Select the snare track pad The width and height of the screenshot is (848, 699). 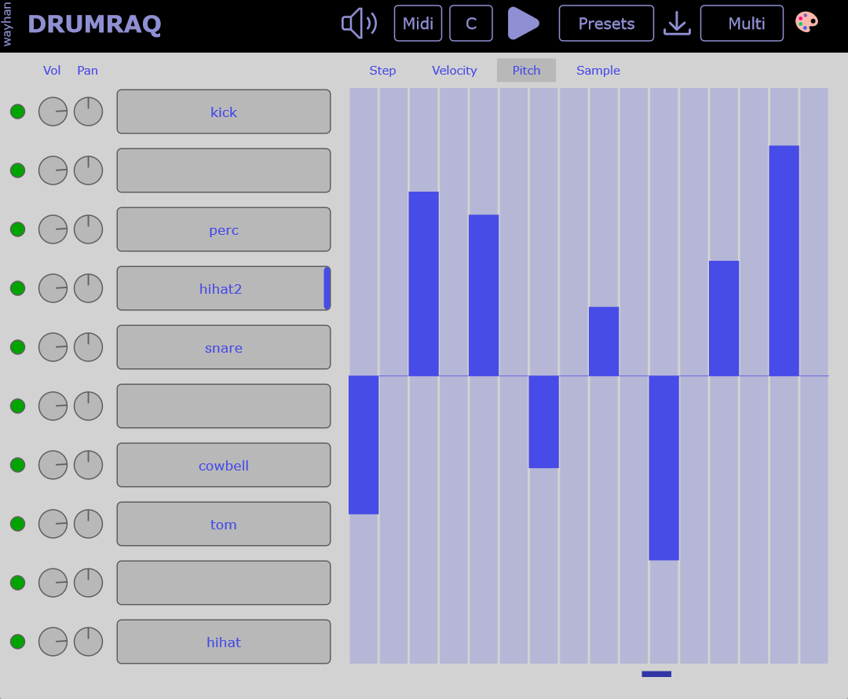tap(223, 347)
